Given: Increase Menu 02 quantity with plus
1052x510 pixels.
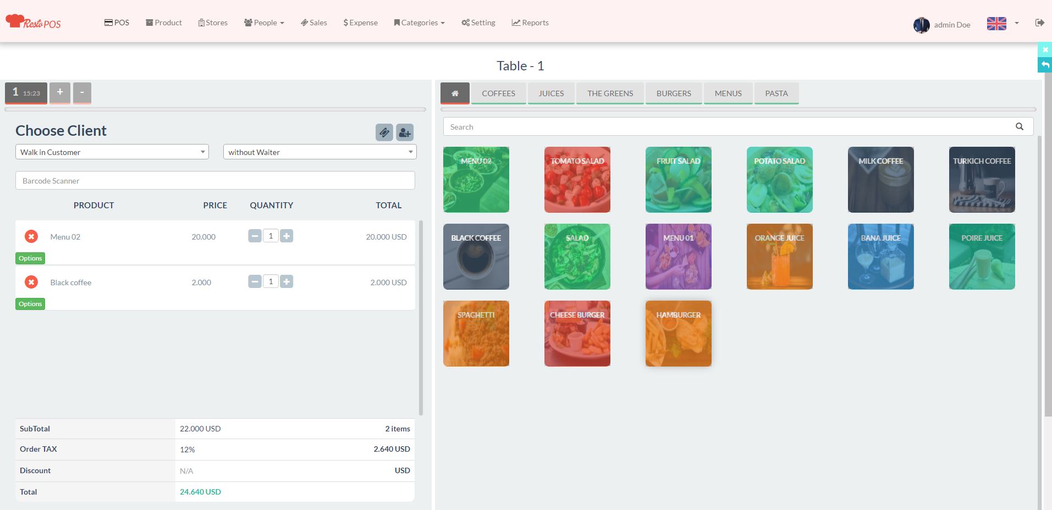Looking at the screenshot, I should pos(287,236).
